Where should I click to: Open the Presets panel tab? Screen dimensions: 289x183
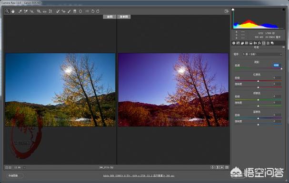click(x=268, y=43)
